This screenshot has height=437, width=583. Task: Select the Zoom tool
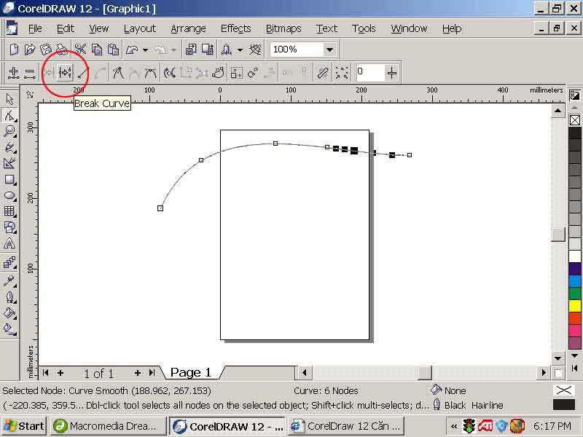pos(9,131)
